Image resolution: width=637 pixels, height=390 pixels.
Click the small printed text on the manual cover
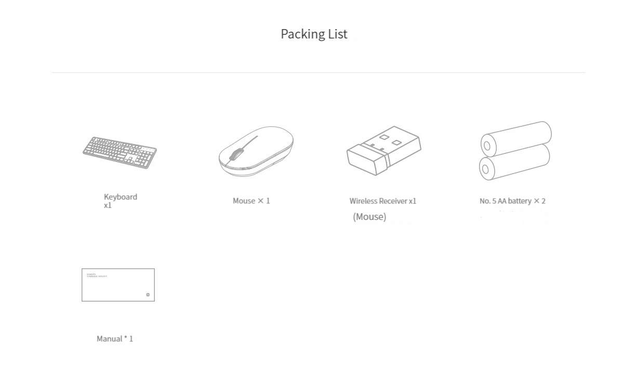tap(97, 275)
